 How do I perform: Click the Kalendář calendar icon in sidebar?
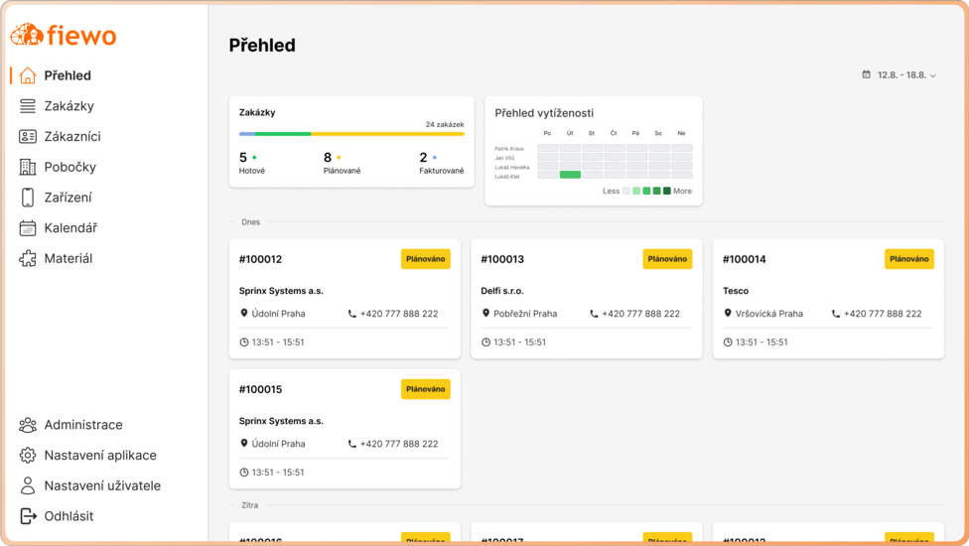tap(27, 228)
